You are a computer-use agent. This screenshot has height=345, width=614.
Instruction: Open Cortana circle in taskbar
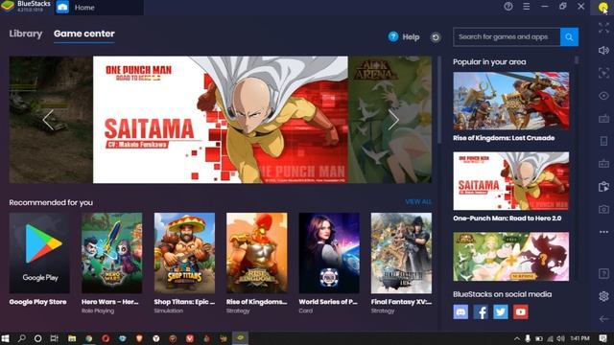point(37,338)
